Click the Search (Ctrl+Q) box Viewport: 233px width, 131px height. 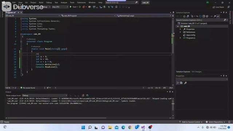click(x=122, y=3)
